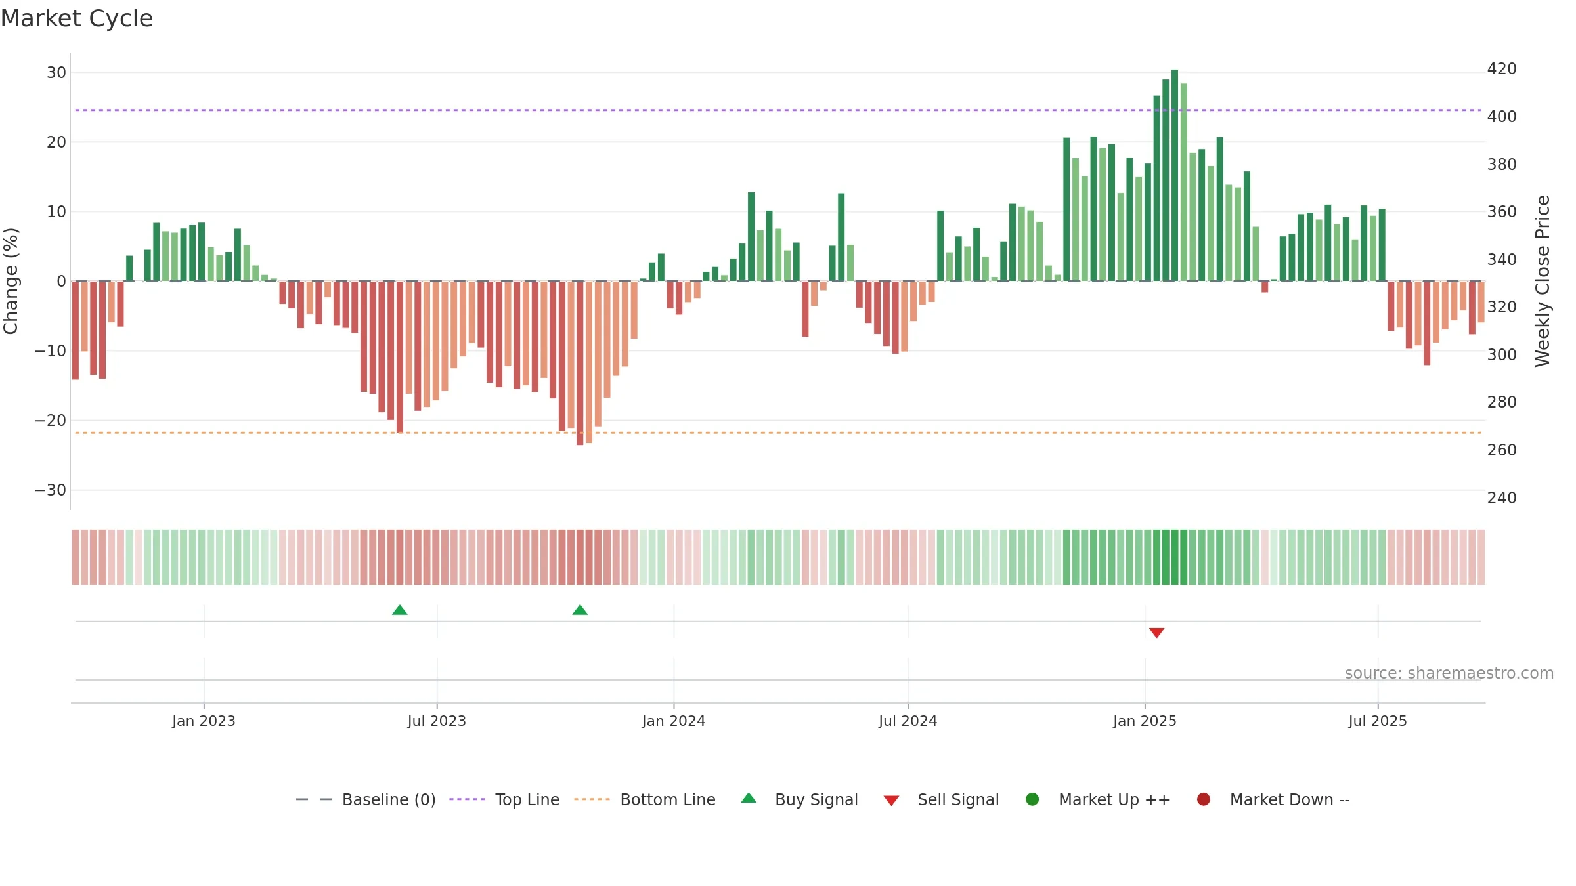
Task: Click the 240 price axis tick
Action: [1502, 498]
